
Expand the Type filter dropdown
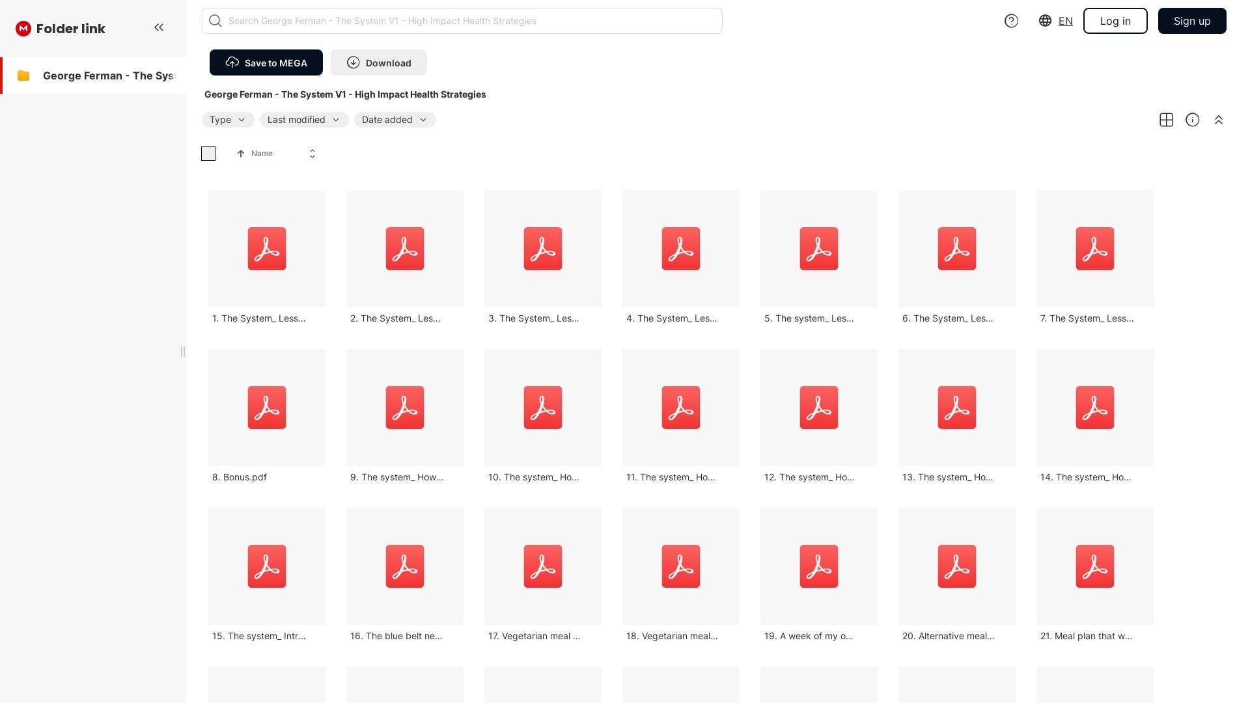tap(227, 120)
